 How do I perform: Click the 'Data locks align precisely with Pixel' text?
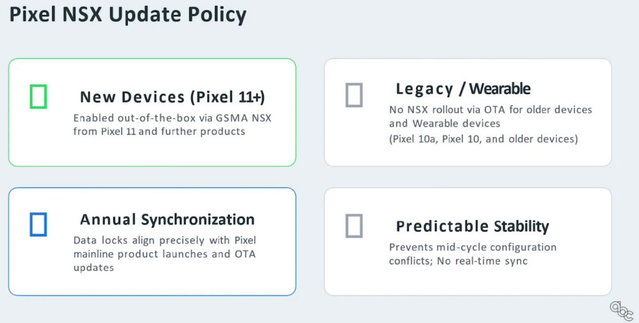click(x=165, y=240)
